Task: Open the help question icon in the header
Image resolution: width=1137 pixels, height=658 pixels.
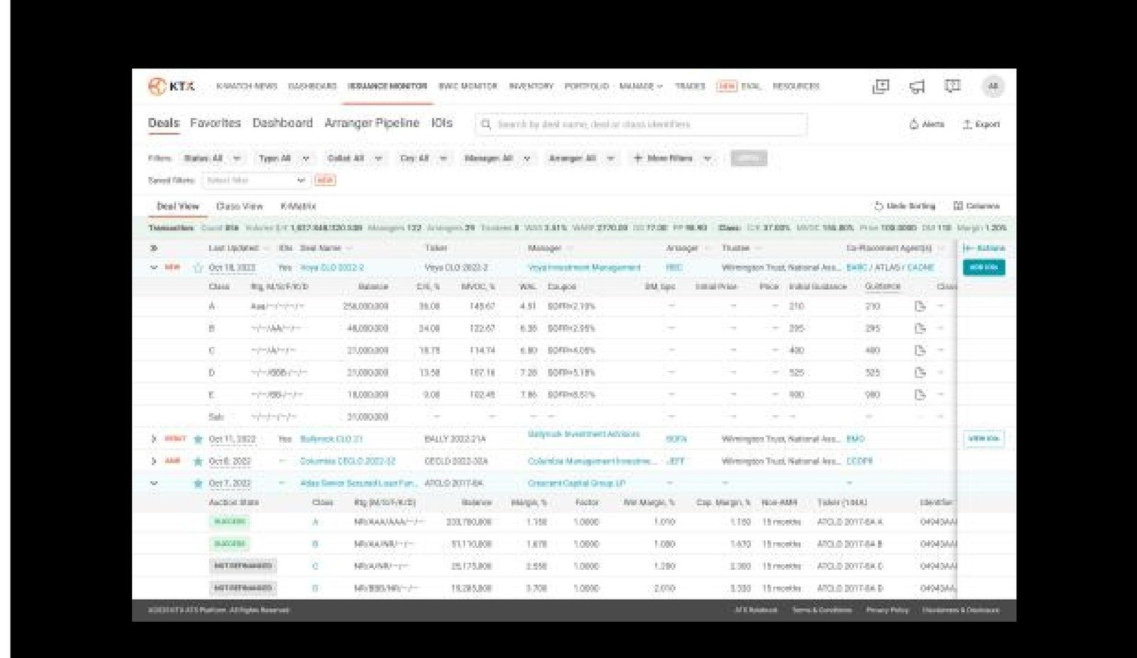Action: [x=952, y=86]
